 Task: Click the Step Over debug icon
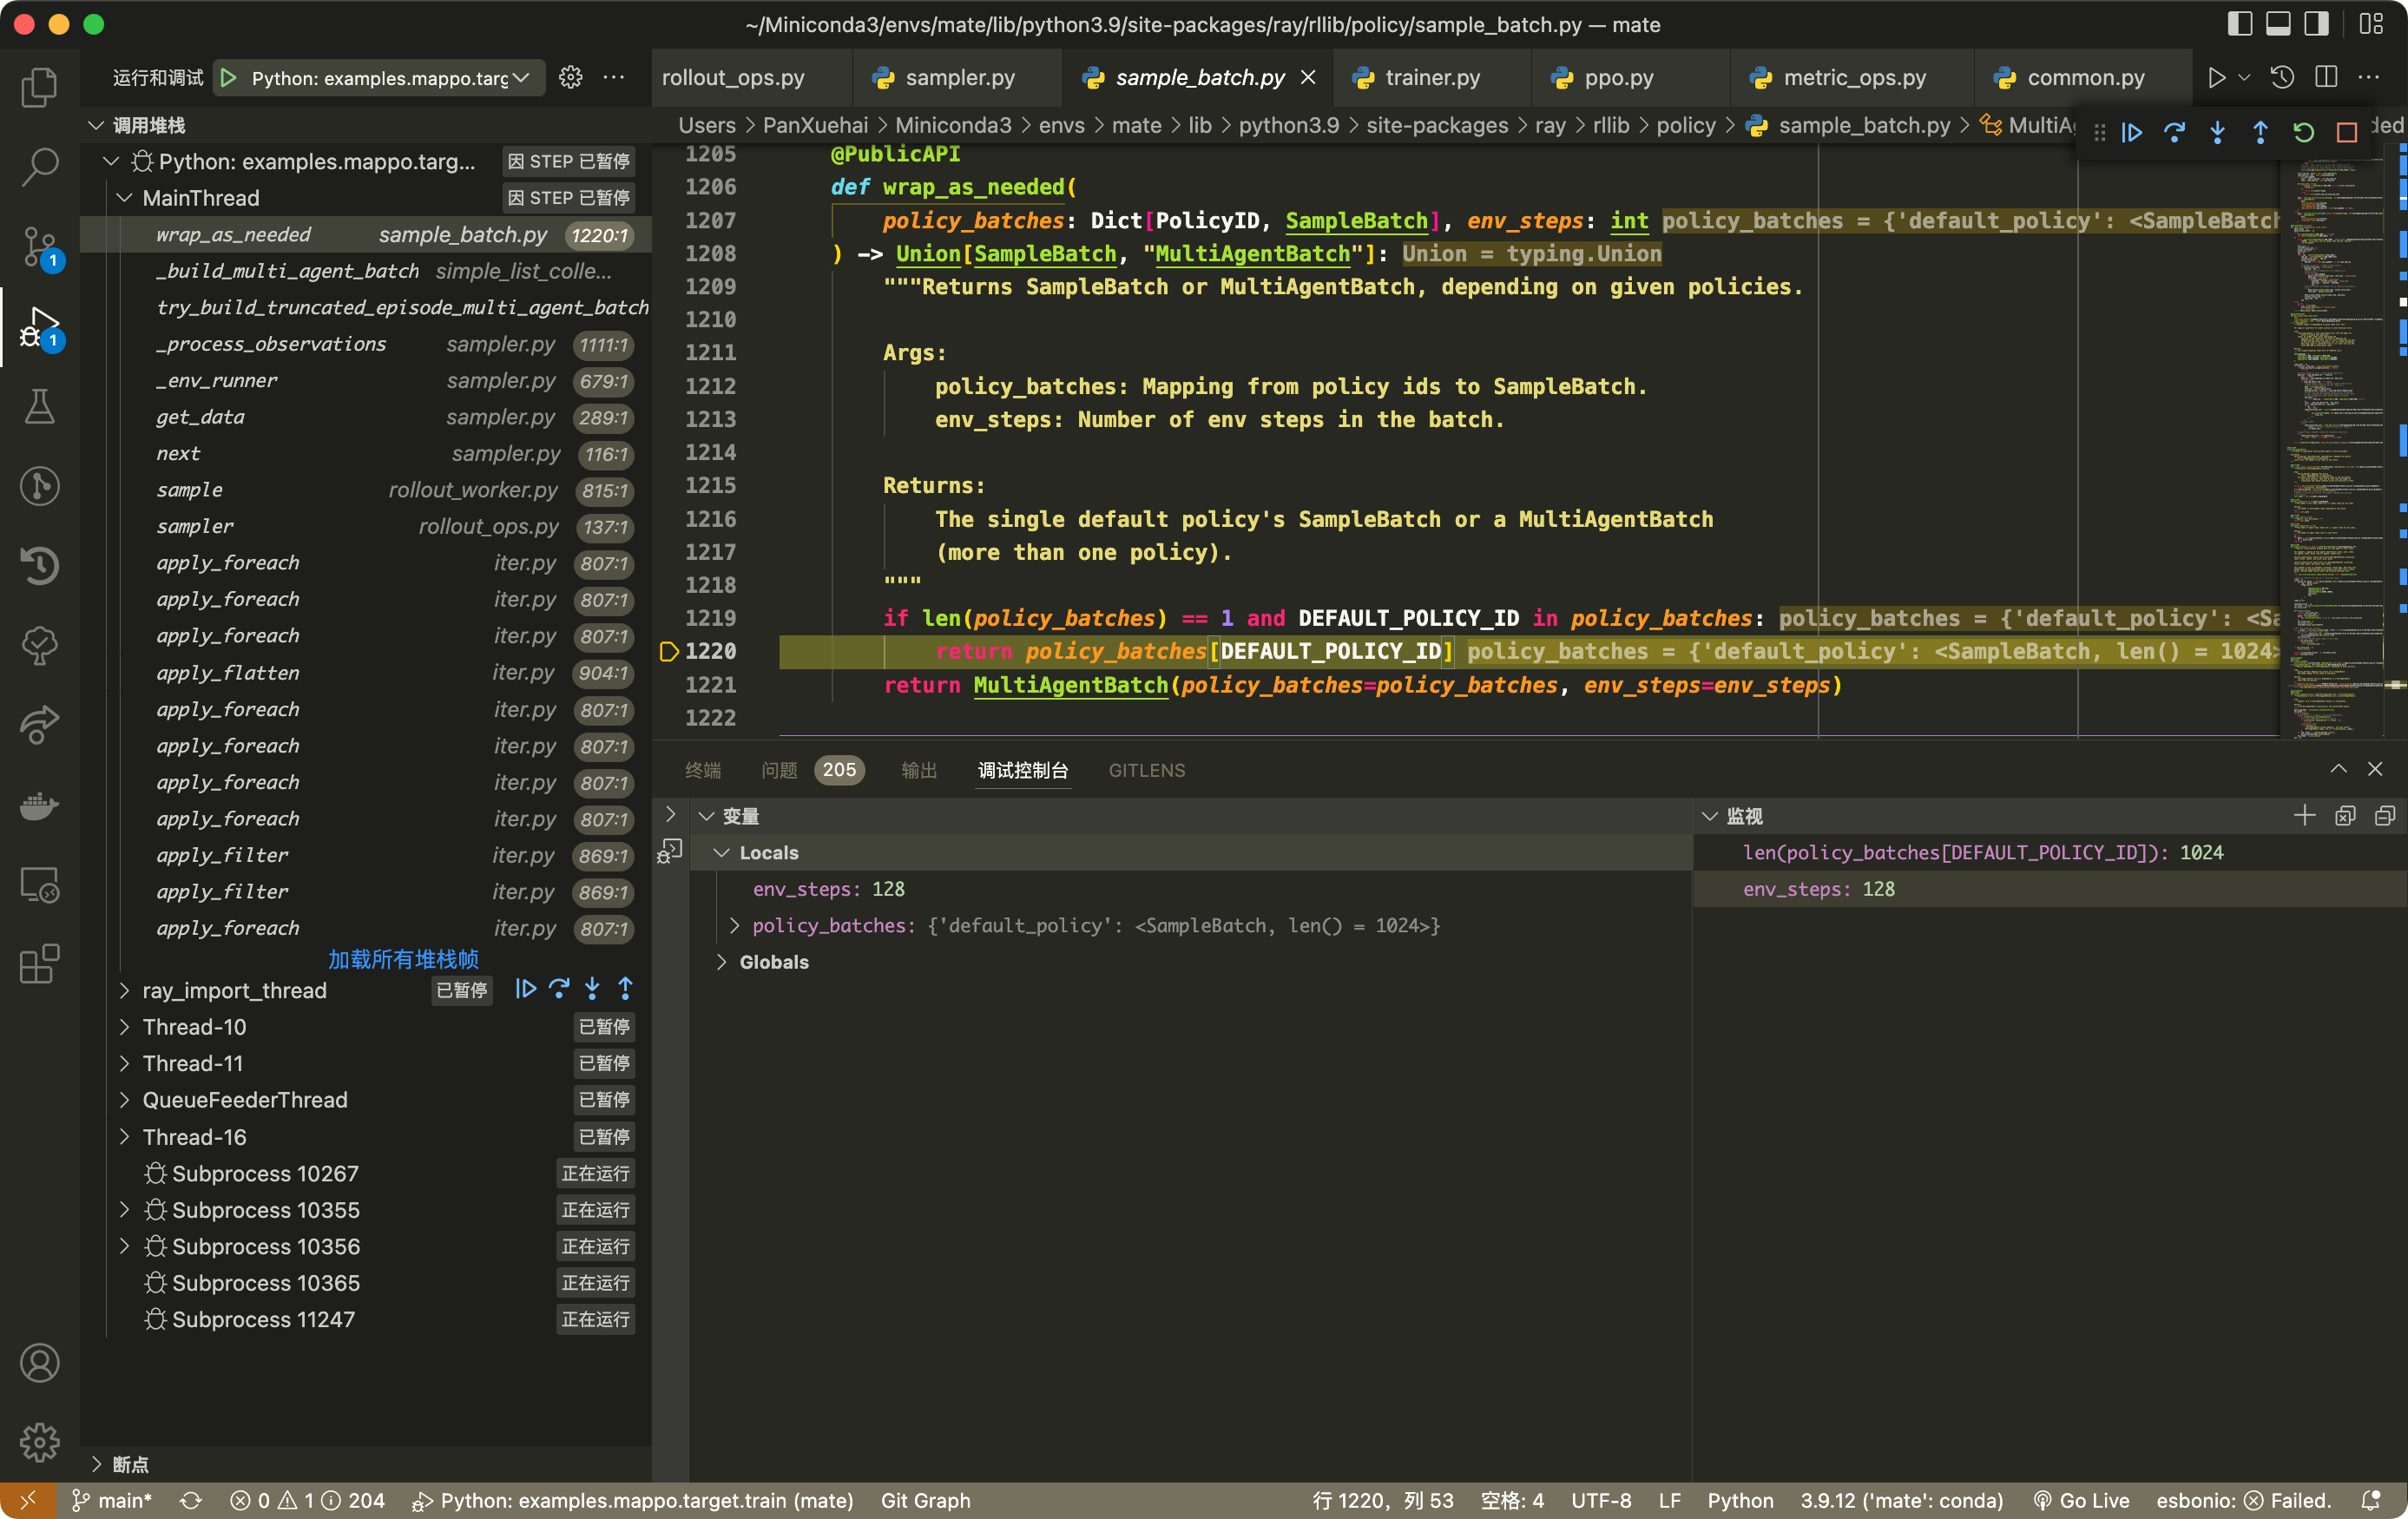(2176, 131)
